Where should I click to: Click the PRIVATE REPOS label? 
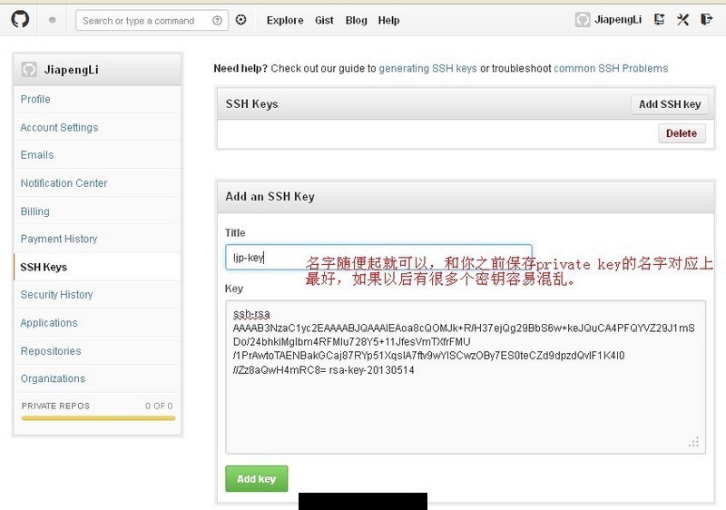(x=55, y=406)
